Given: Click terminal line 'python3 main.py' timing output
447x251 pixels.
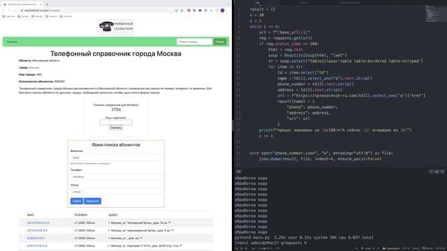Looking at the screenshot, I should pyautogui.click(x=304, y=238).
